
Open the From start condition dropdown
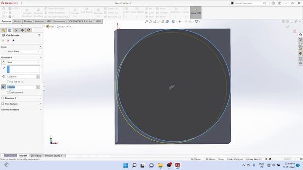[23, 51]
